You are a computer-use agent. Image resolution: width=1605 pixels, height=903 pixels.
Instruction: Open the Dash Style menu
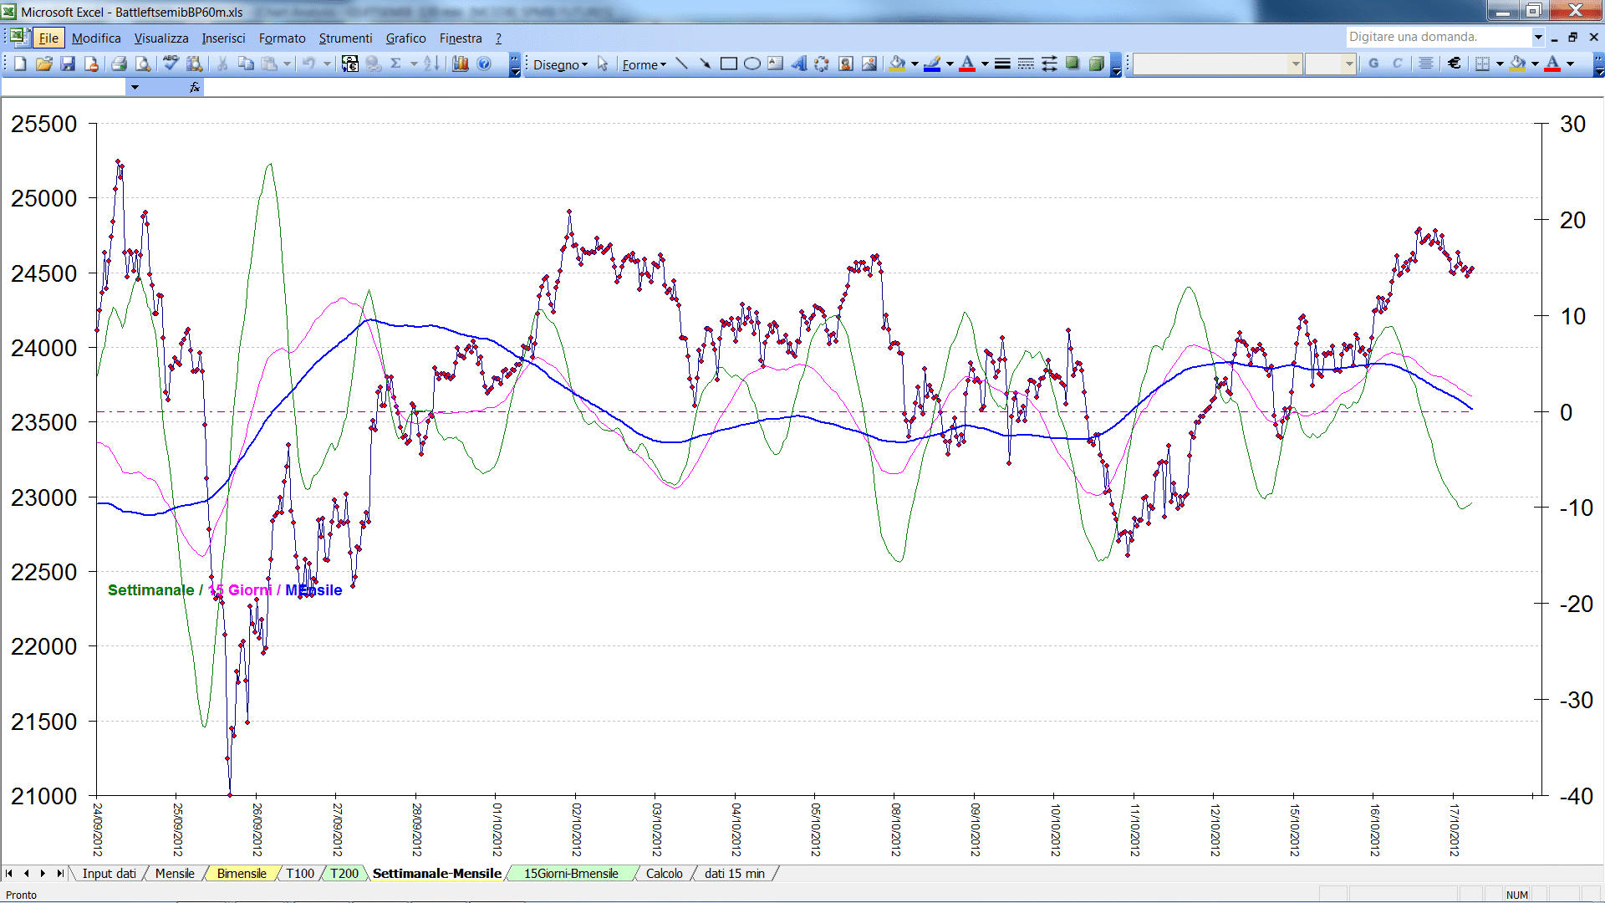(1026, 64)
